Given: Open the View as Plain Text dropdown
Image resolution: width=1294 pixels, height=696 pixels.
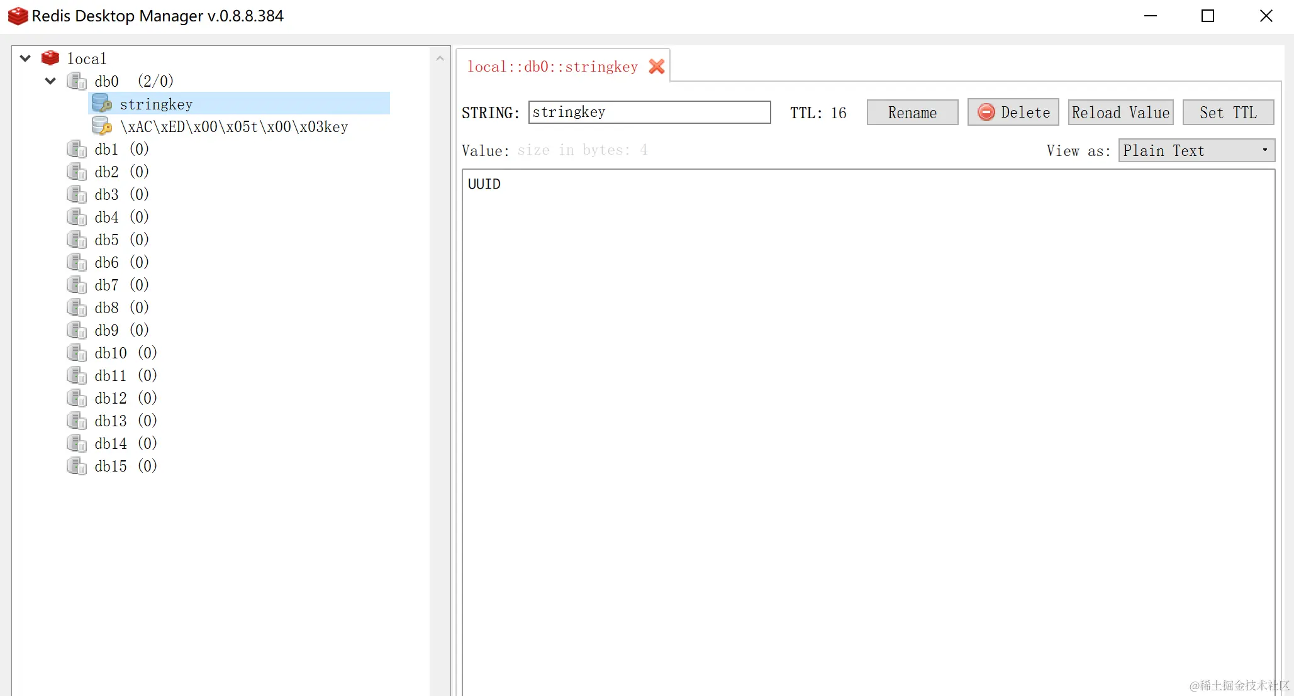Looking at the screenshot, I should [1196, 151].
